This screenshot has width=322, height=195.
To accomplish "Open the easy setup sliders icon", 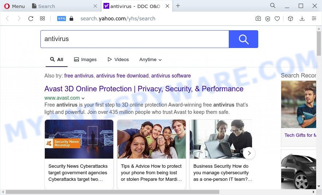I will click(314, 19).
